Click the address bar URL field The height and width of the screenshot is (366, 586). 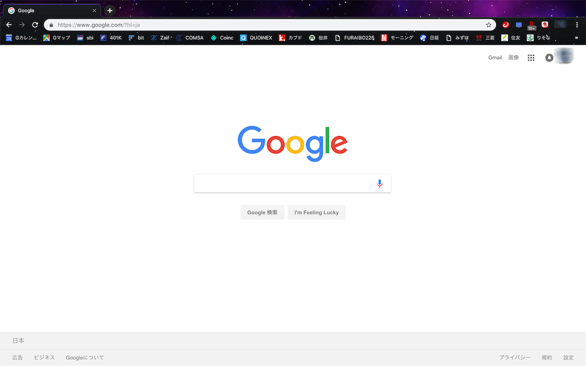270,25
